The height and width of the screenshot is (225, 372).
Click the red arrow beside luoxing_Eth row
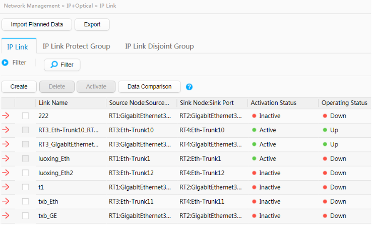[6, 158]
